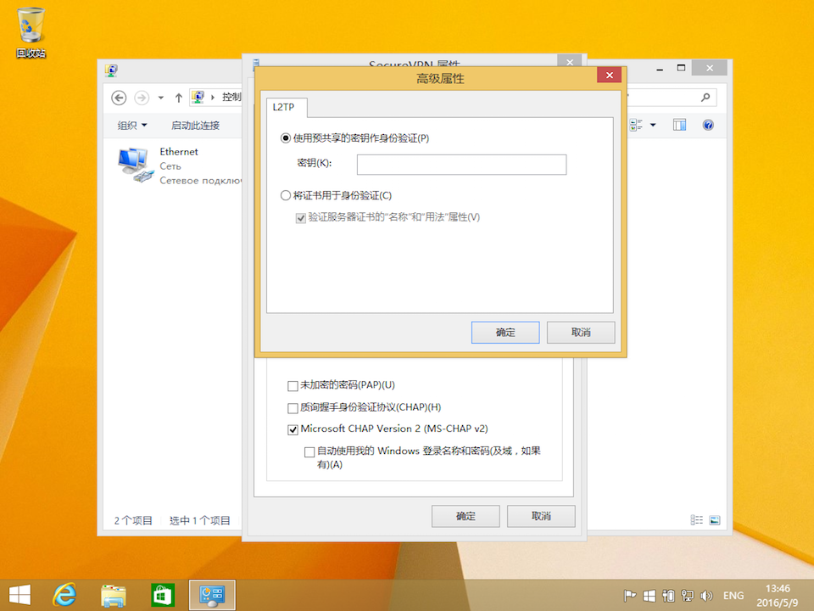Click Control Panel taskbar button
814x611 pixels.
point(212,595)
